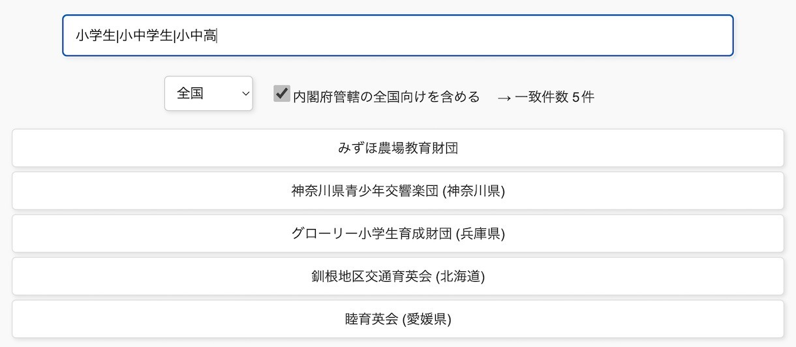Open 釧根地区交通育英会 (北海道) entry
Screen dimensions: 796x347
click(x=398, y=277)
